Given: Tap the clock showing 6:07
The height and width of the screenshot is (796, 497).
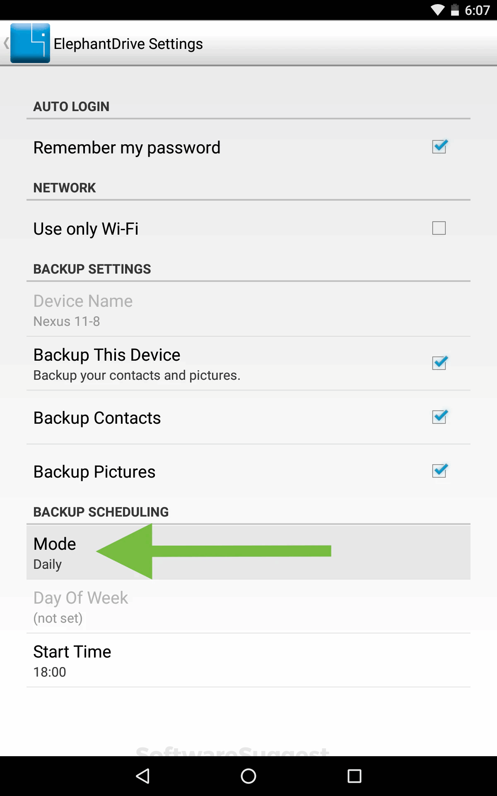Looking at the screenshot, I should [x=477, y=10].
